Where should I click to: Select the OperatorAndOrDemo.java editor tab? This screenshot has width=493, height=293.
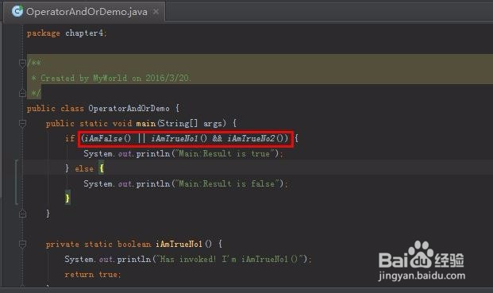84,12
